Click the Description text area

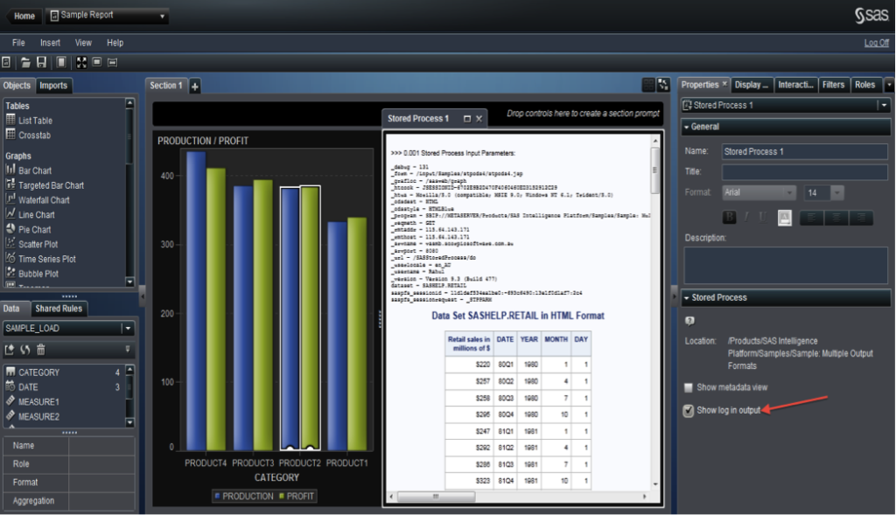tap(786, 266)
